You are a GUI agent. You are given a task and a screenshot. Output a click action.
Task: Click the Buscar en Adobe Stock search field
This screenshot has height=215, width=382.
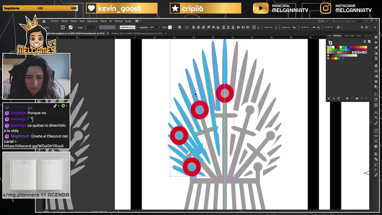[x=347, y=21]
